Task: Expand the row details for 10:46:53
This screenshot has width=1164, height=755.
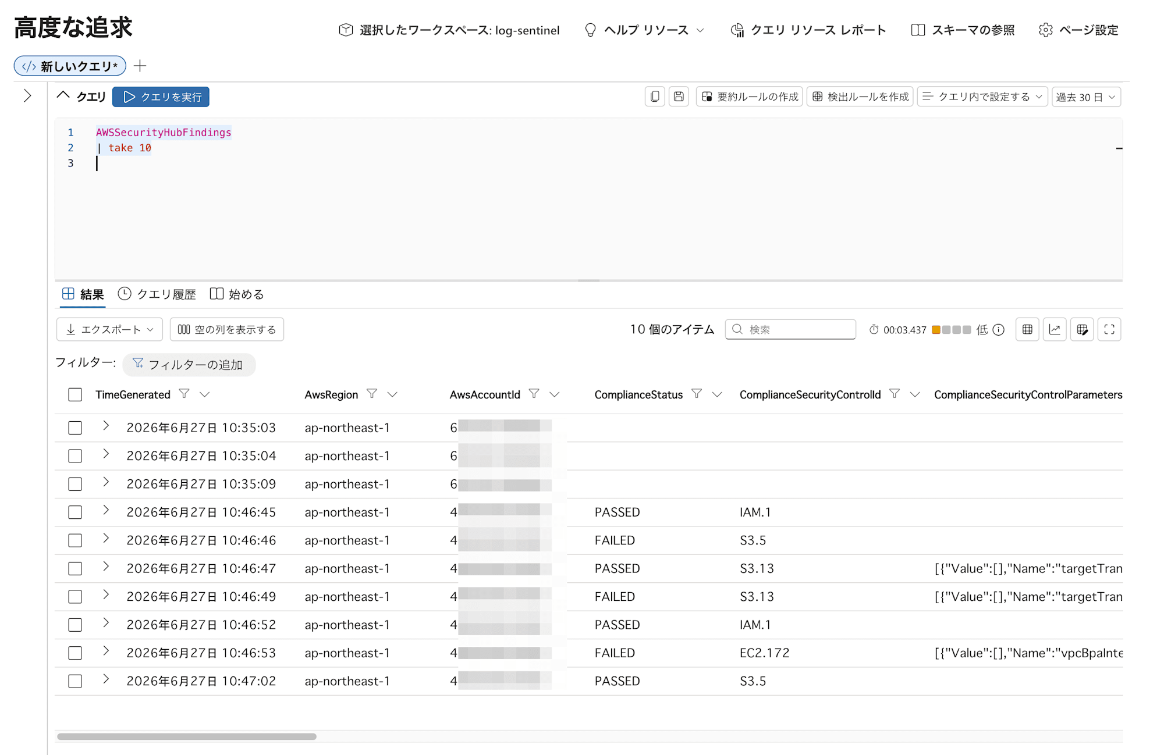Action: pyautogui.click(x=106, y=651)
